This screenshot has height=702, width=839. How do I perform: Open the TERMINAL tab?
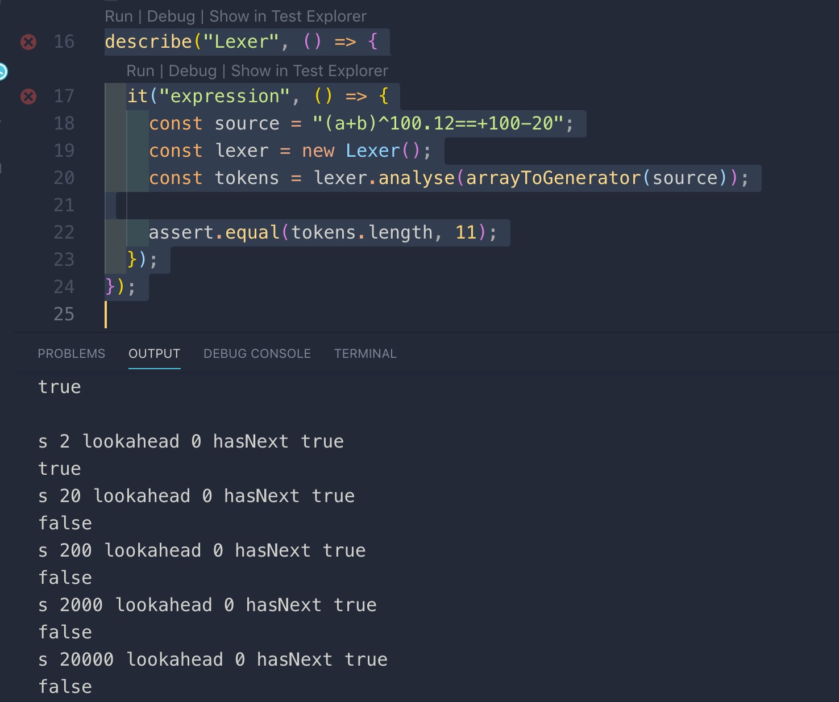click(365, 354)
